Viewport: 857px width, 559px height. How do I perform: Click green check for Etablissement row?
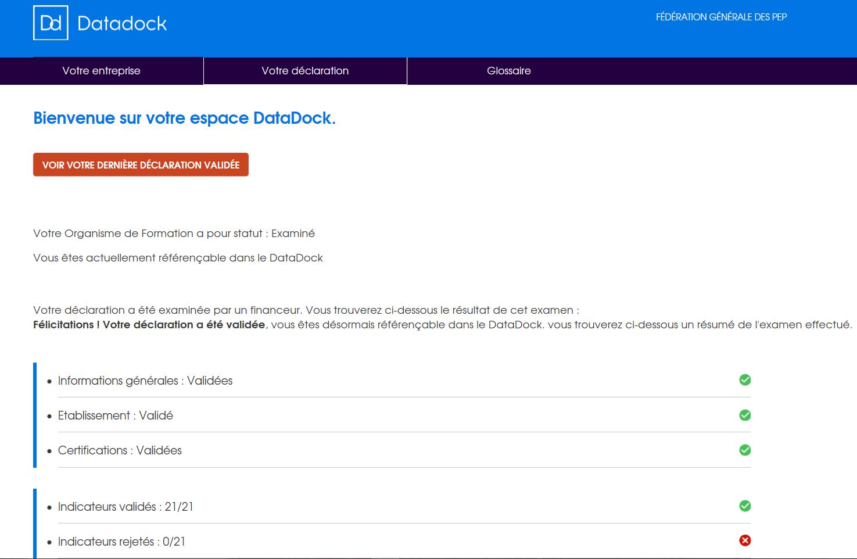coord(745,415)
